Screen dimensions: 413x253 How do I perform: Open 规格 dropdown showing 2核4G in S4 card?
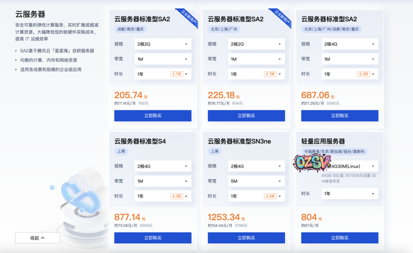(163, 166)
